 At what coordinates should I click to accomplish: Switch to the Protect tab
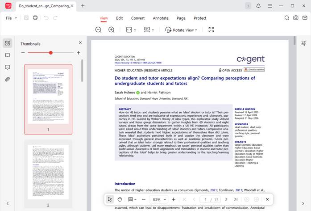coord(200,18)
